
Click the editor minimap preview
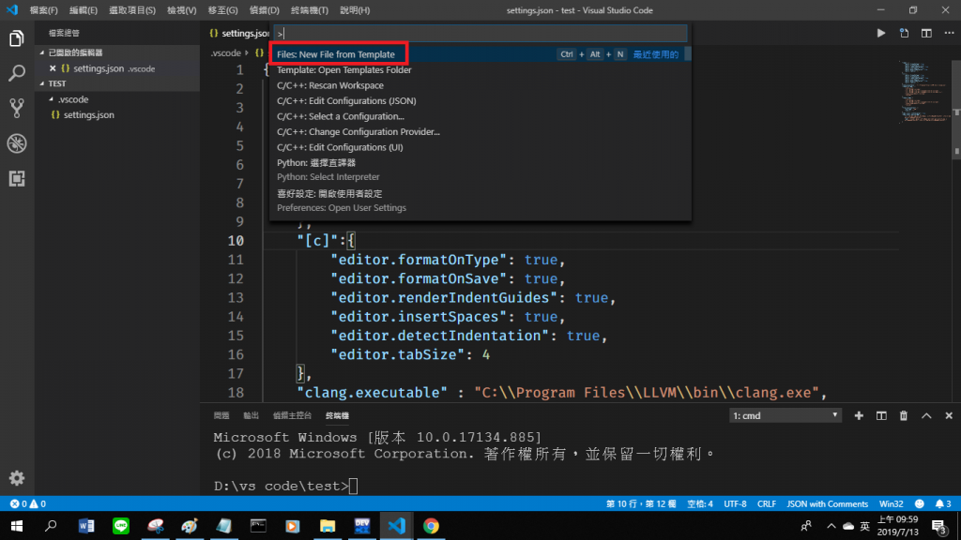click(x=925, y=92)
